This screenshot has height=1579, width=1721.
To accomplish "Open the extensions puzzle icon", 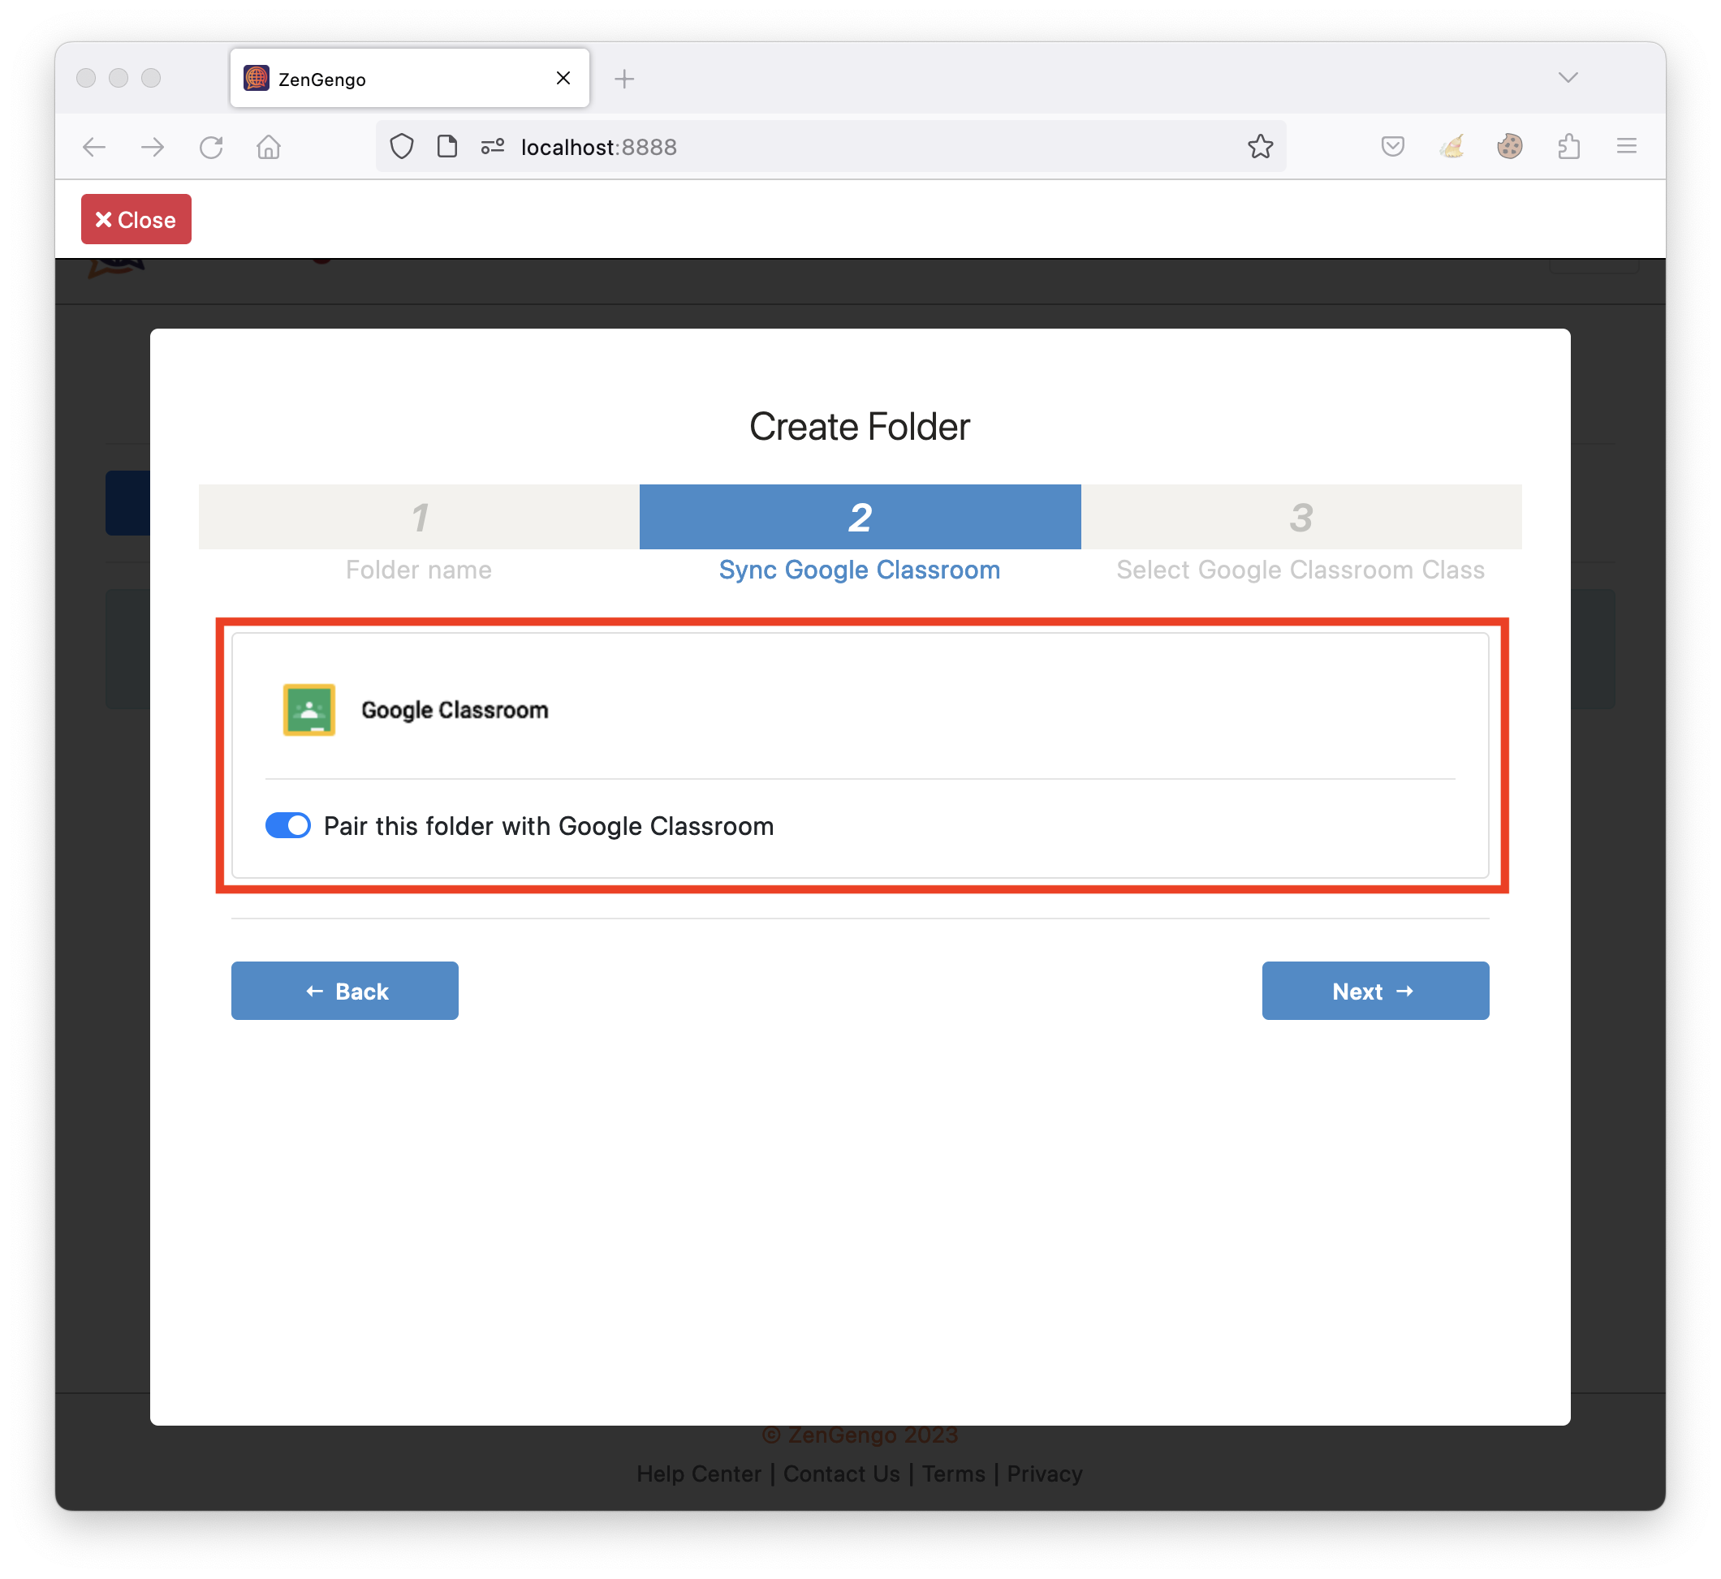I will coord(1569,147).
